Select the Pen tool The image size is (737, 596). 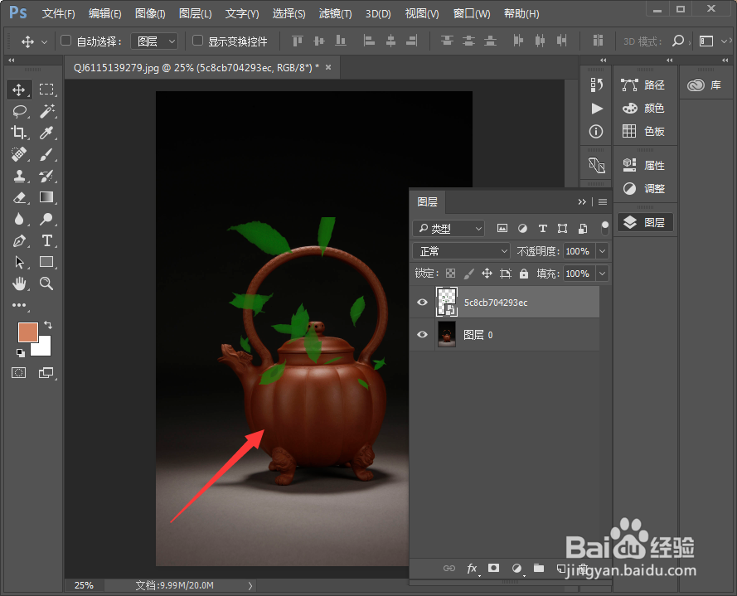point(19,240)
